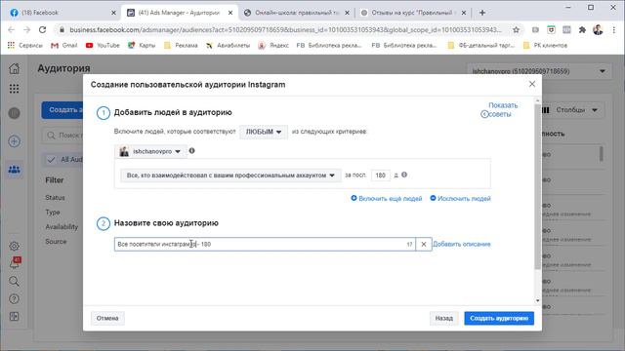625x351 pixels.
Task: Click the audience name text field
Action: tap(265, 245)
